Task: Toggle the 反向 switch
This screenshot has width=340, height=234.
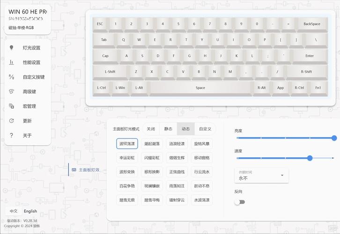Action: click(x=239, y=202)
